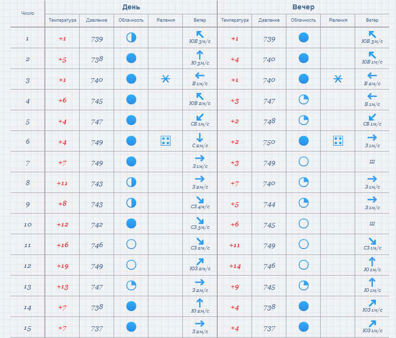This screenshot has width=396, height=338.
Task: Click the ЮЗ 2м/с wind arrow on day 12
Action: pyautogui.click(x=200, y=262)
